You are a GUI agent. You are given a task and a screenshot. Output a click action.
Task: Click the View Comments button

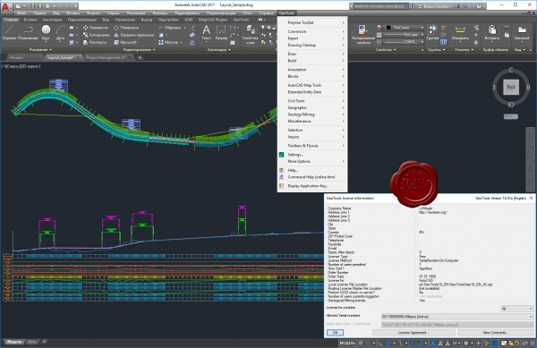pos(495,333)
